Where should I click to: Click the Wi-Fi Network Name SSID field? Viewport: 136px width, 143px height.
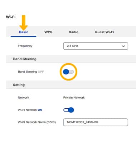tap(96, 122)
